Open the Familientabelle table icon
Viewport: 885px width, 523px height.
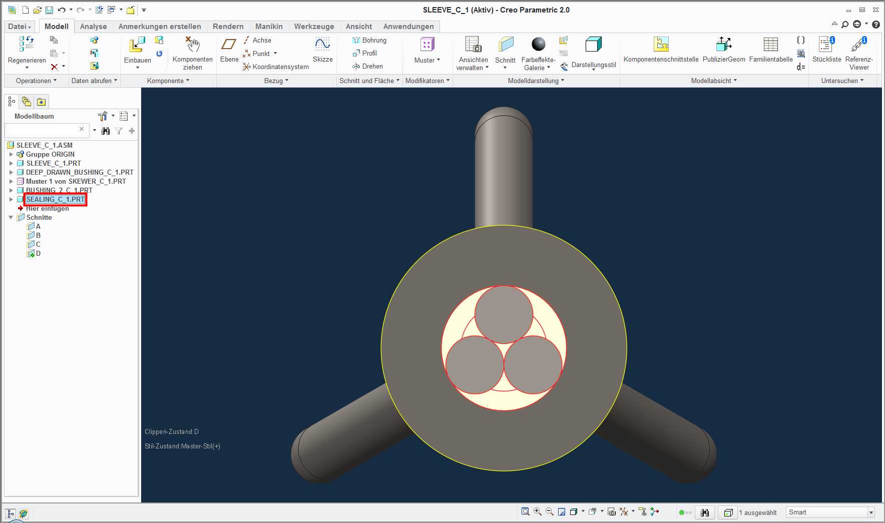(x=771, y=45)
